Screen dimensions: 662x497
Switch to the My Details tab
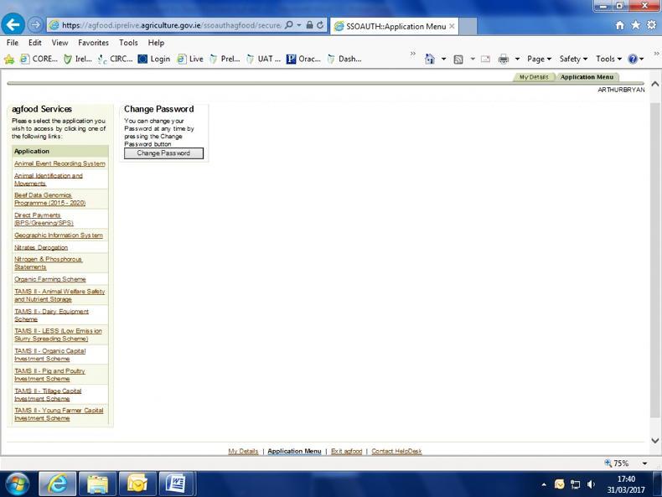[x=533, y=77]
